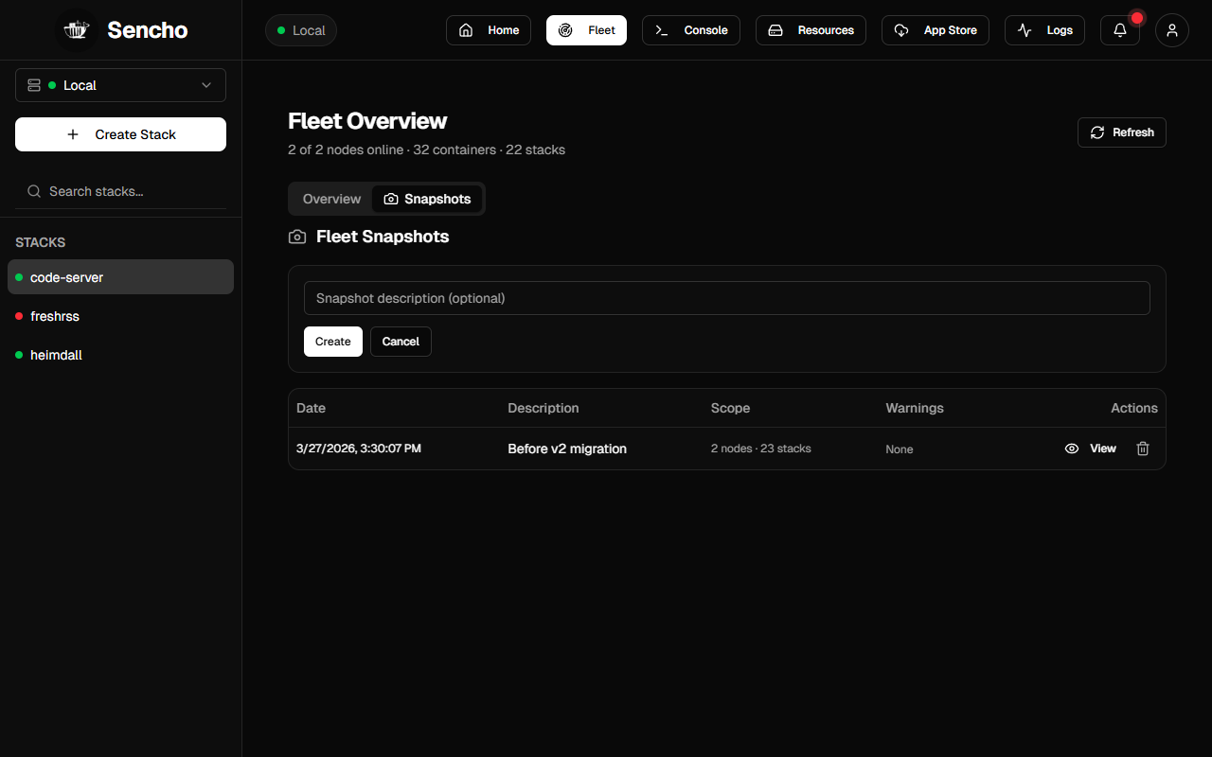1212x757 pixels.
Task: View the Before v2 migration snapshot
Action: 1091,449
